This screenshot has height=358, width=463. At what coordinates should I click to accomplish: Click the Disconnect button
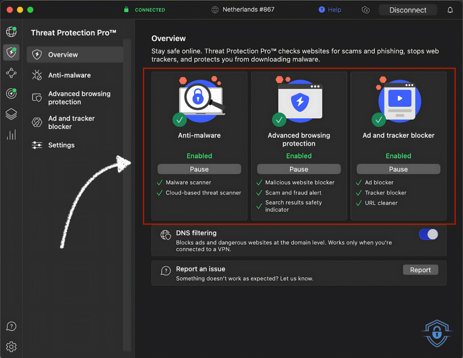pyautogui.click(x=408, y=10)
